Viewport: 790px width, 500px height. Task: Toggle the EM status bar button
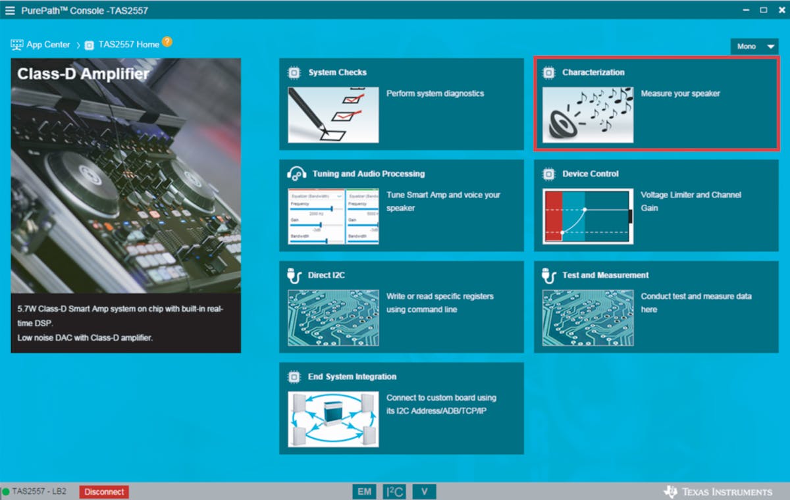(365, 491)
